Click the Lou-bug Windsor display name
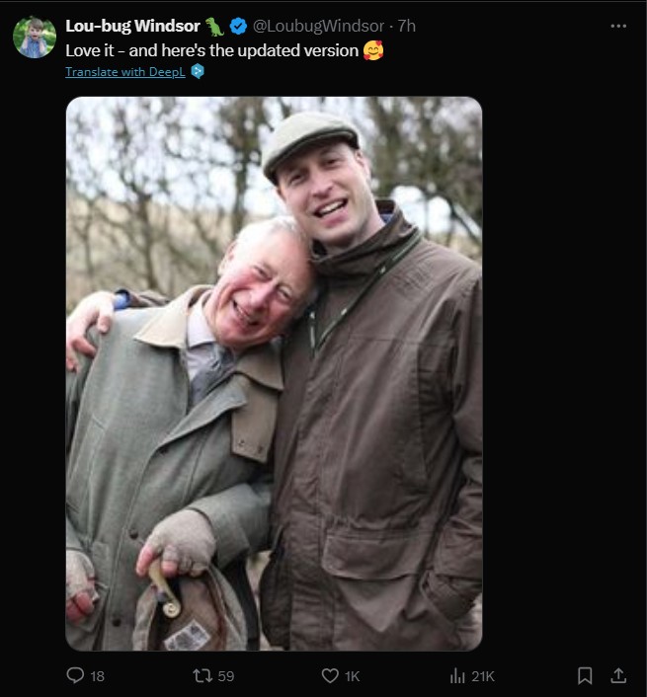 click(132, 26)
